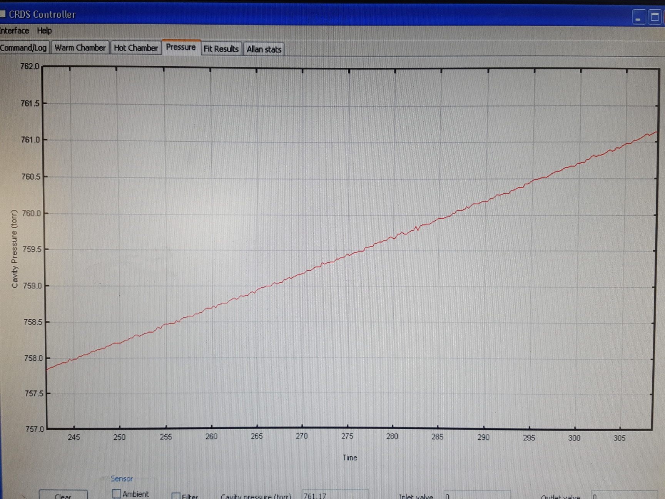Maximize the CRDS Controller window
This screenshot has height=499, width=665.
[655, 17]
